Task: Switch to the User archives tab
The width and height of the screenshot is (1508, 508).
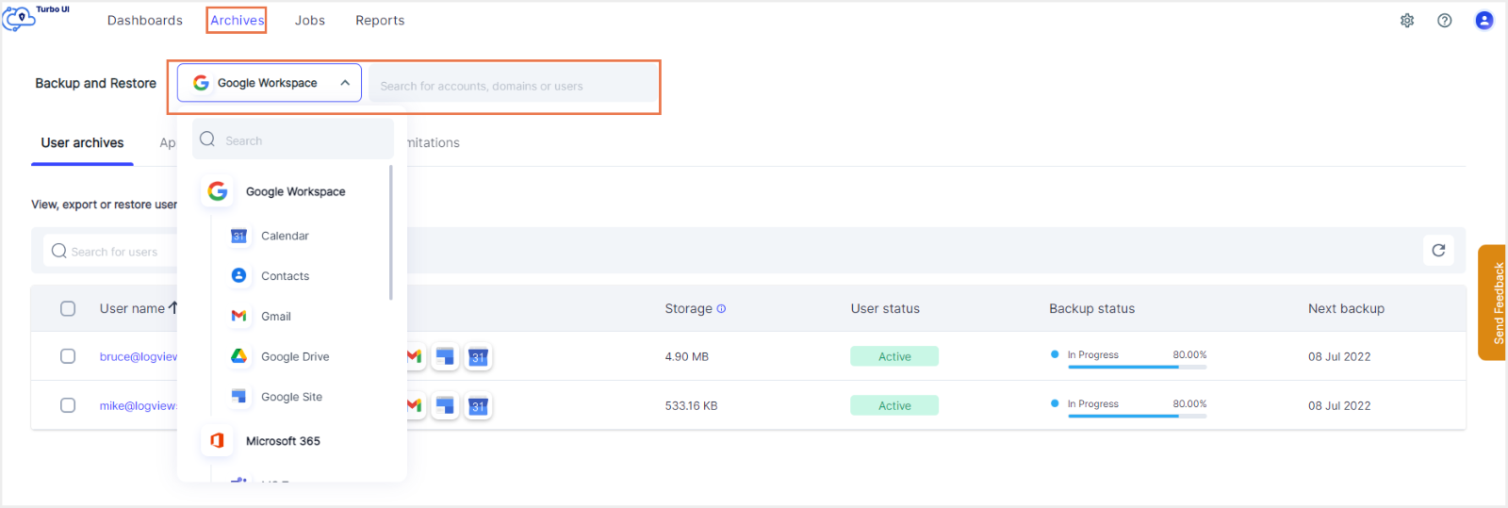Action: (82, 142)
